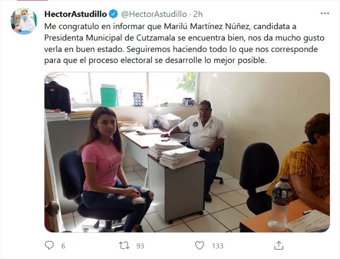Viewport: 340px width, 259px height.
Task: Open photo on woman in pink shirt
Action: tap(113, 169)
